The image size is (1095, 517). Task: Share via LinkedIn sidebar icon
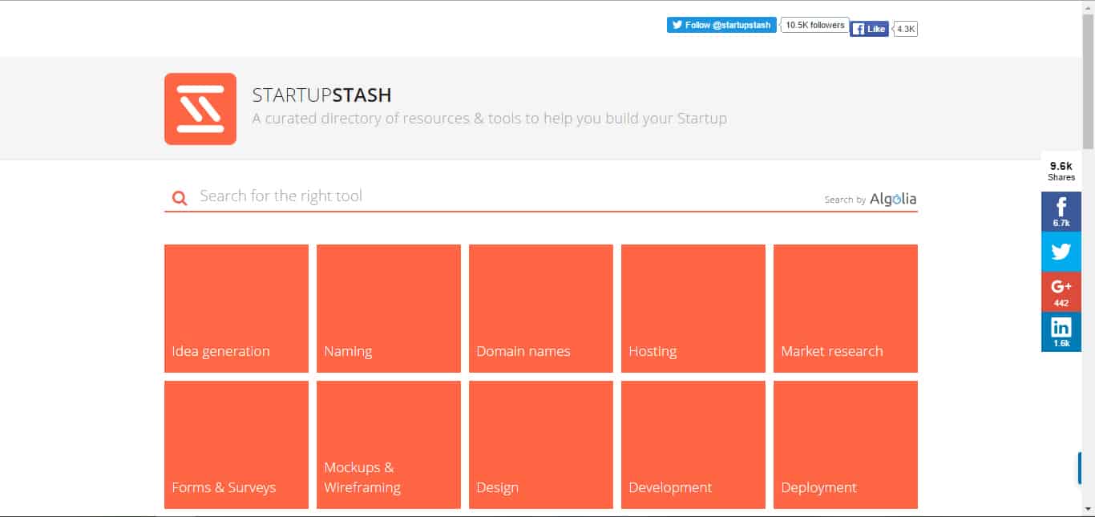(x=1061, y=332)
